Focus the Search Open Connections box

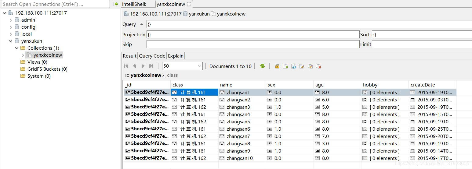pyautogui.click(x=55, y=4)
